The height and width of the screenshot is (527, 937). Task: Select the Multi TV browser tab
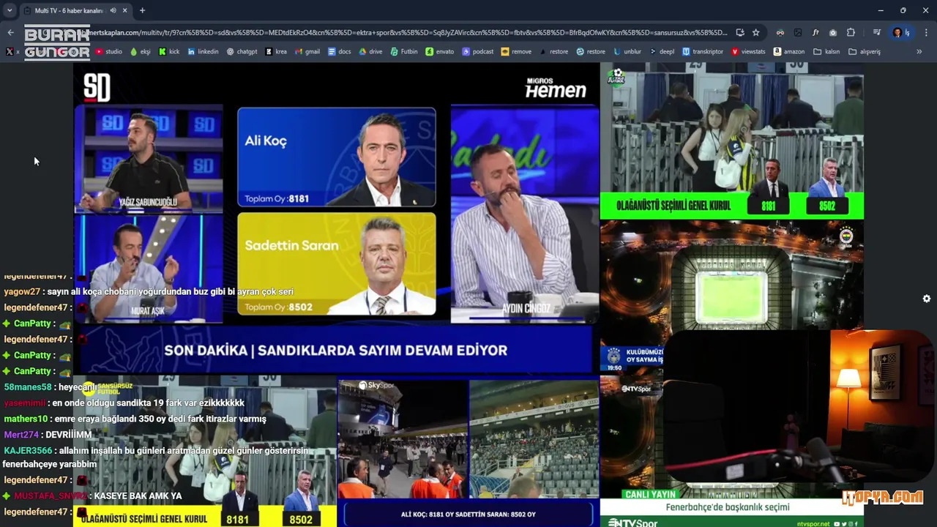(75, 11)
